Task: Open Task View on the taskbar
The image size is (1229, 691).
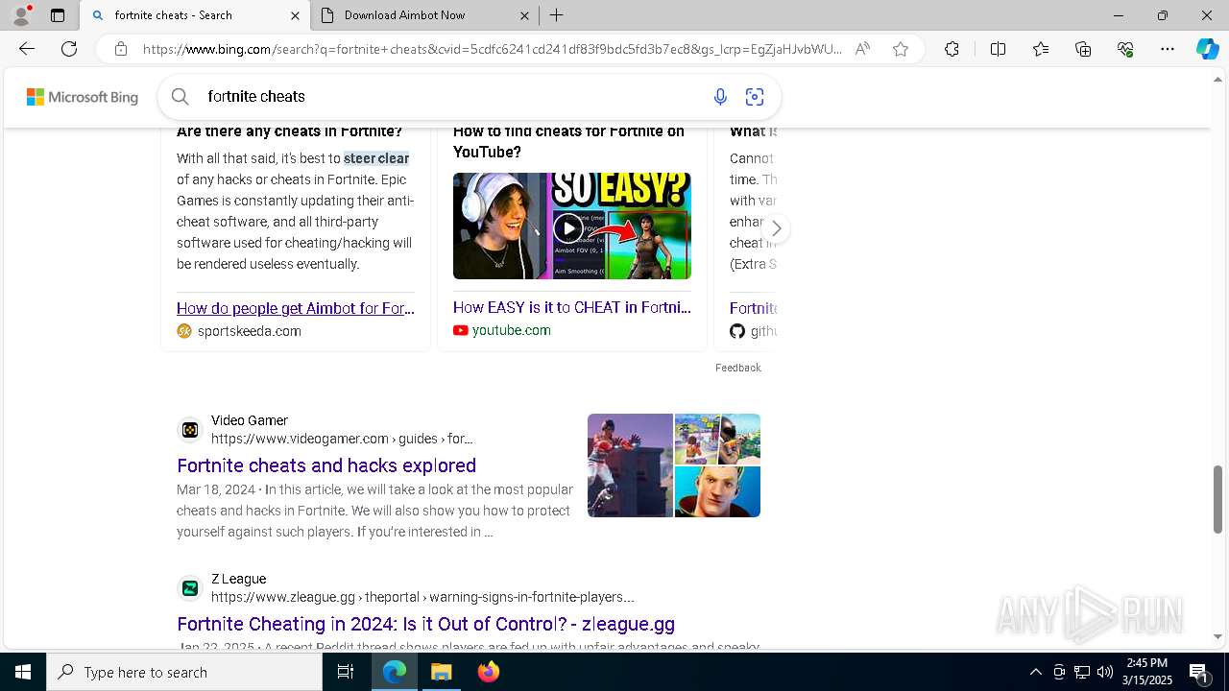Action: 346,672
